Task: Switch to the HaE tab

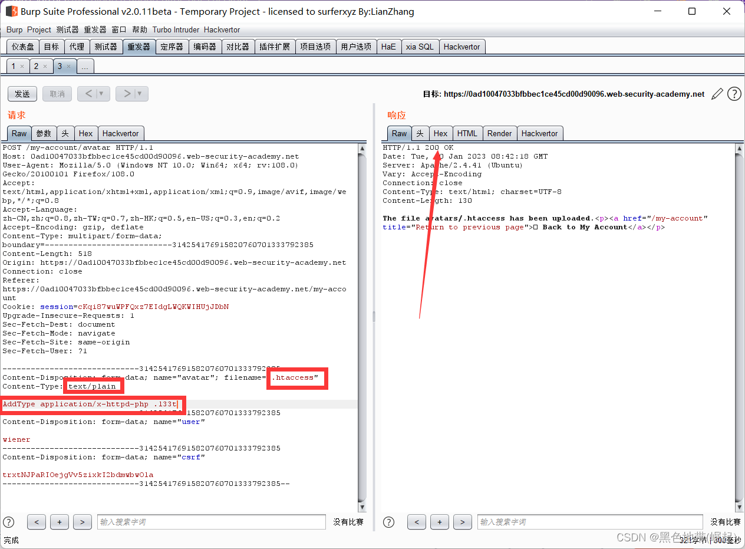Action: tap(388, 47)
